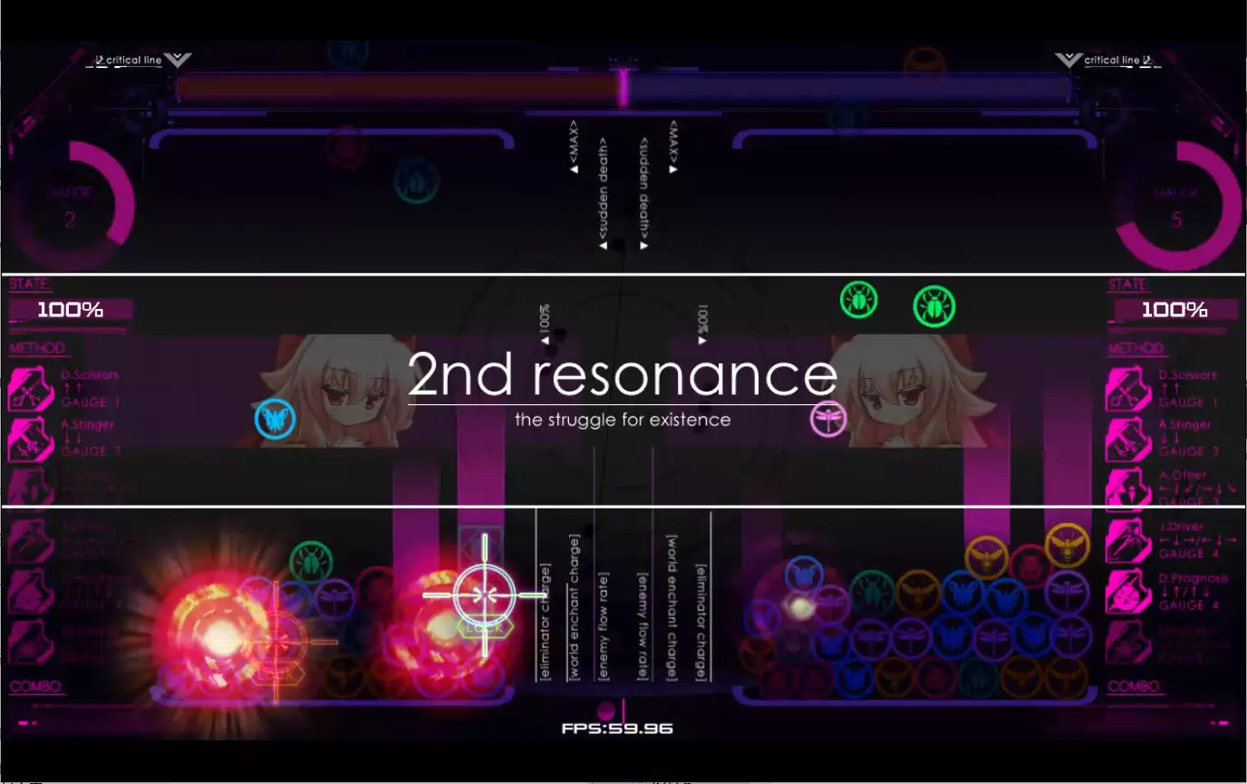1247x784 pixels.
Task: Click the right [eliminator charge] vertical label
Action: (701, 622)
